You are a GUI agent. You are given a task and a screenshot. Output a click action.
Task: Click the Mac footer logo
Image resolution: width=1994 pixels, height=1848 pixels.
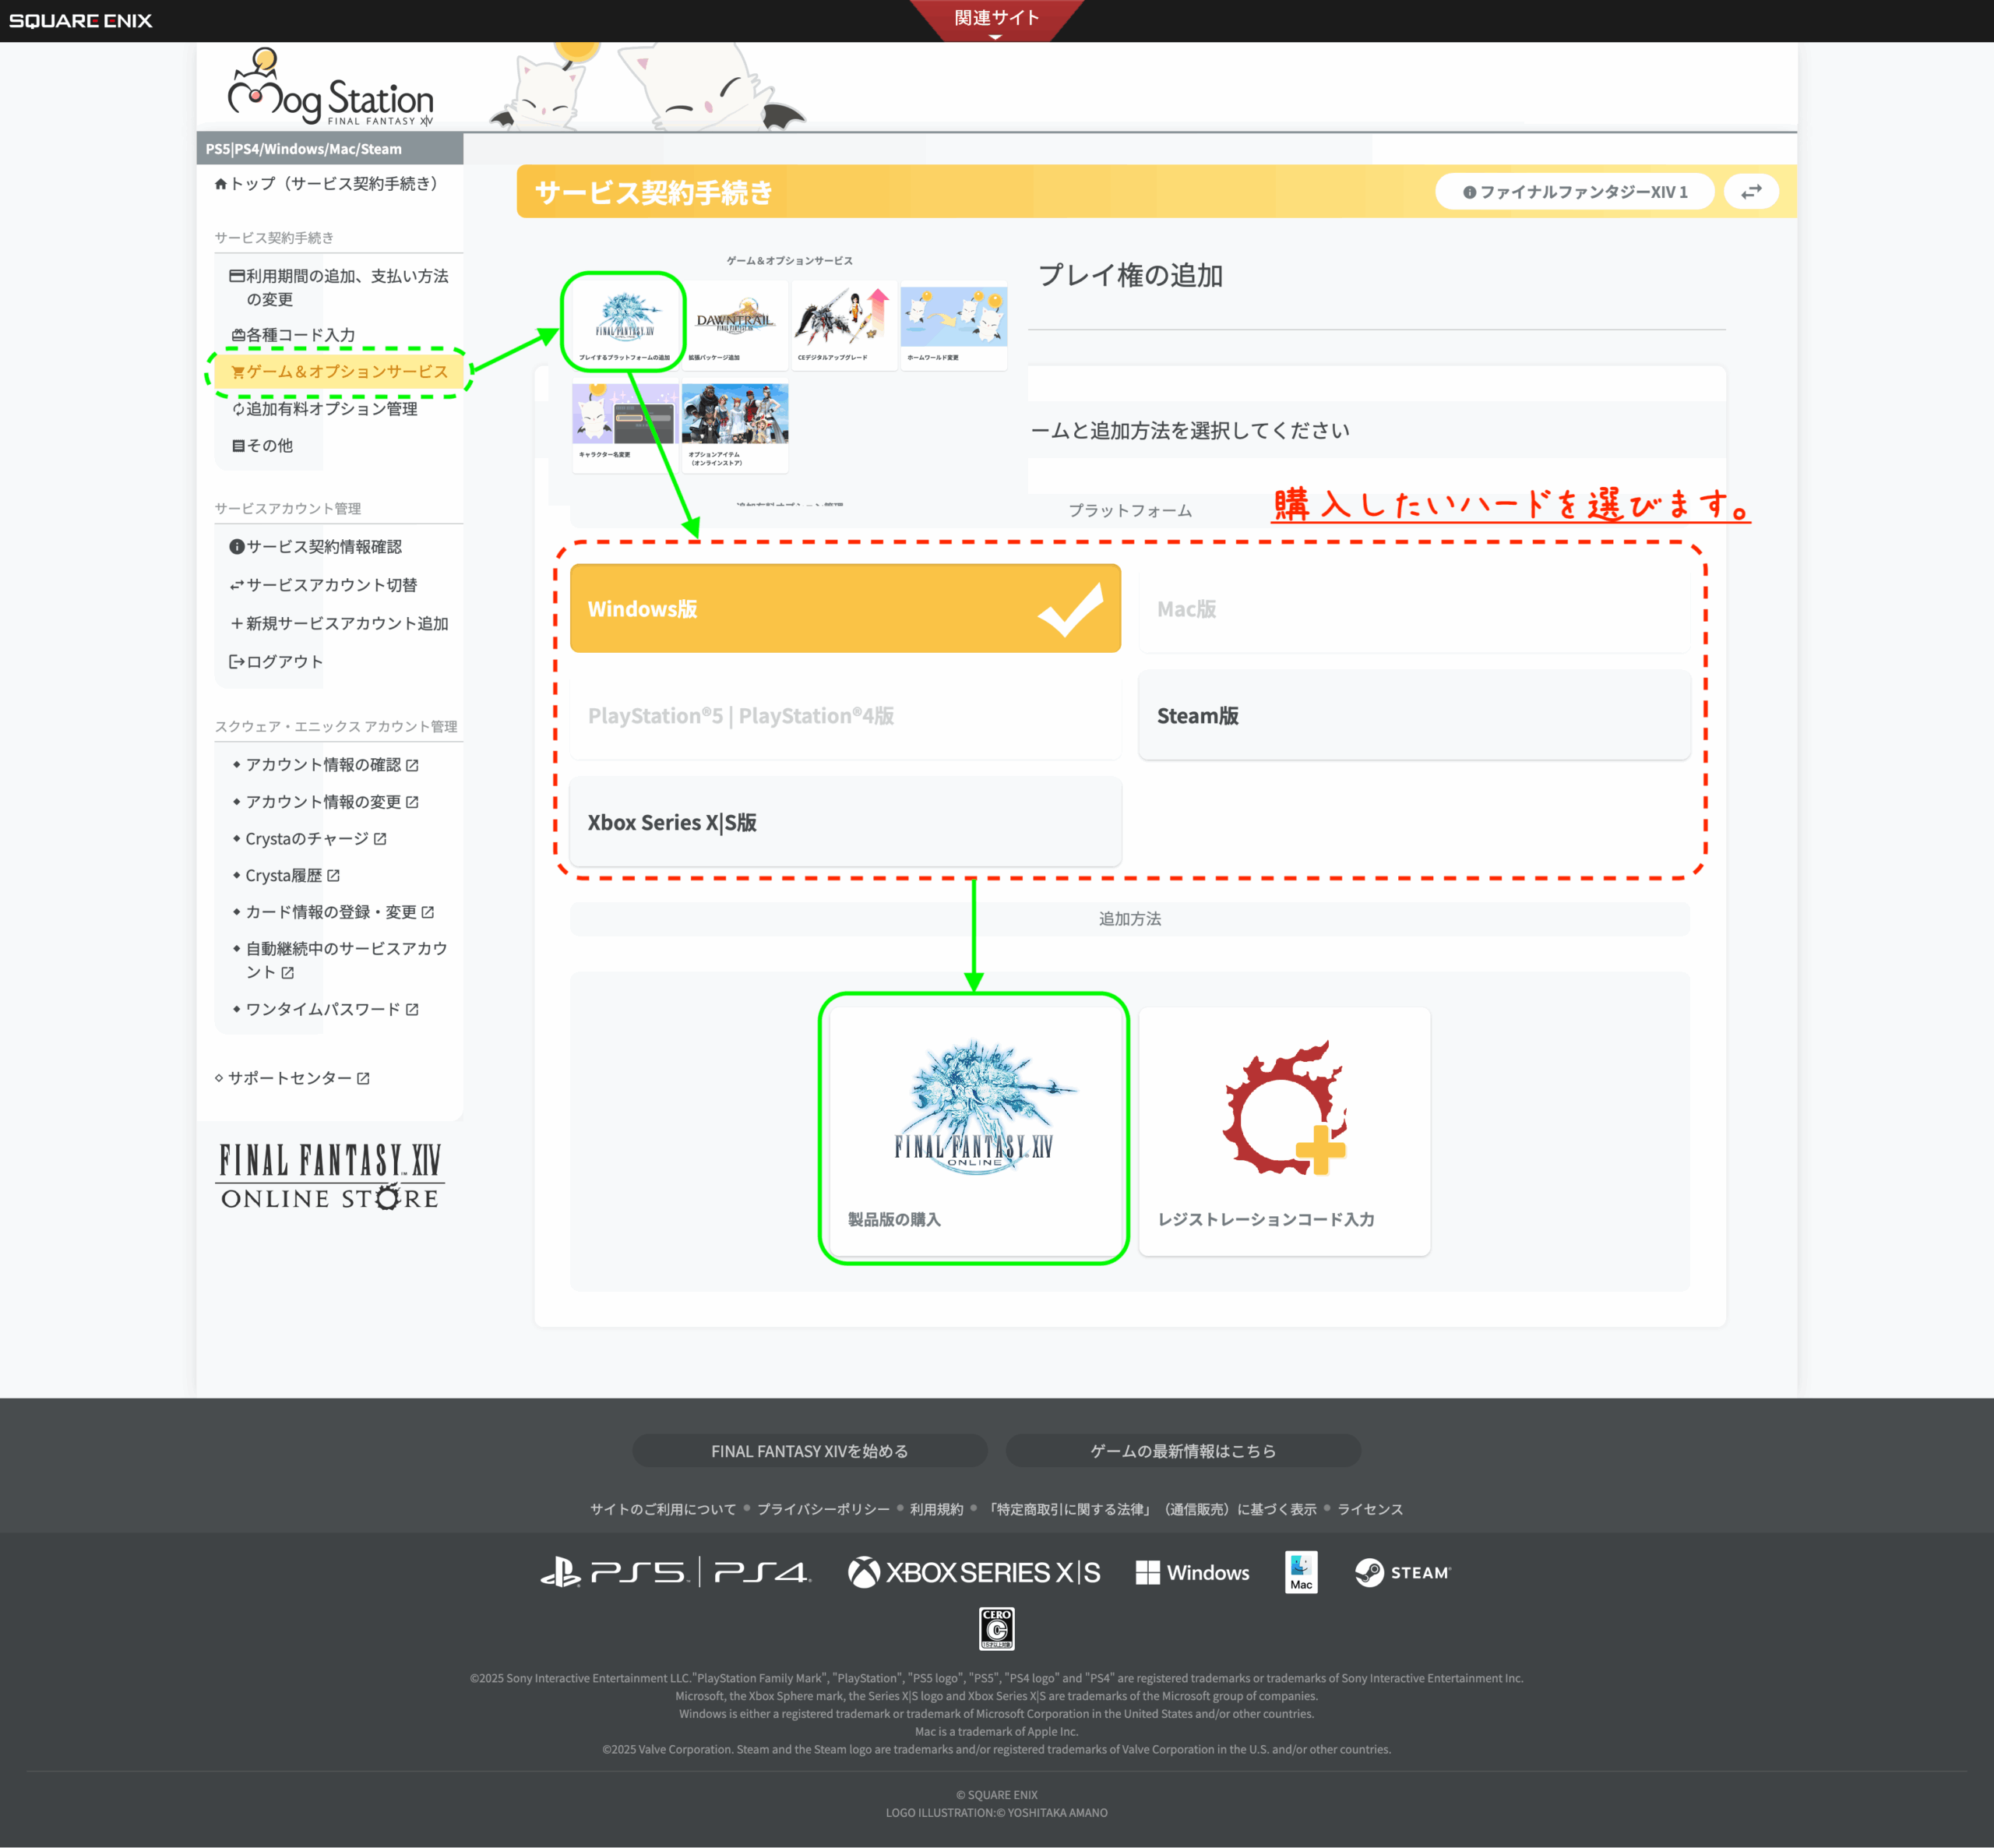pyautogui.click(x=1300, y=1572)
